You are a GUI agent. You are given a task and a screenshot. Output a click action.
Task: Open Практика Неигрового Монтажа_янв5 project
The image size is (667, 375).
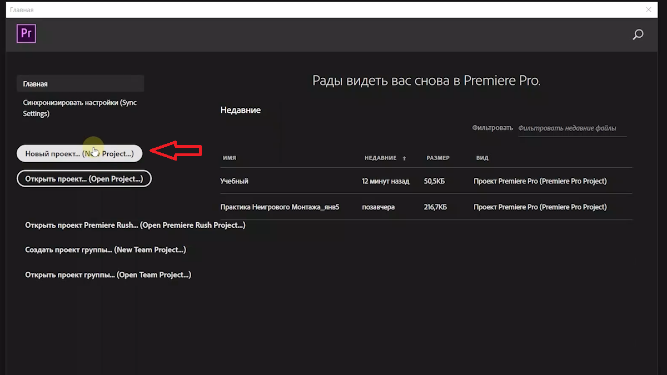pyautogui.click(x=280, y=207)
